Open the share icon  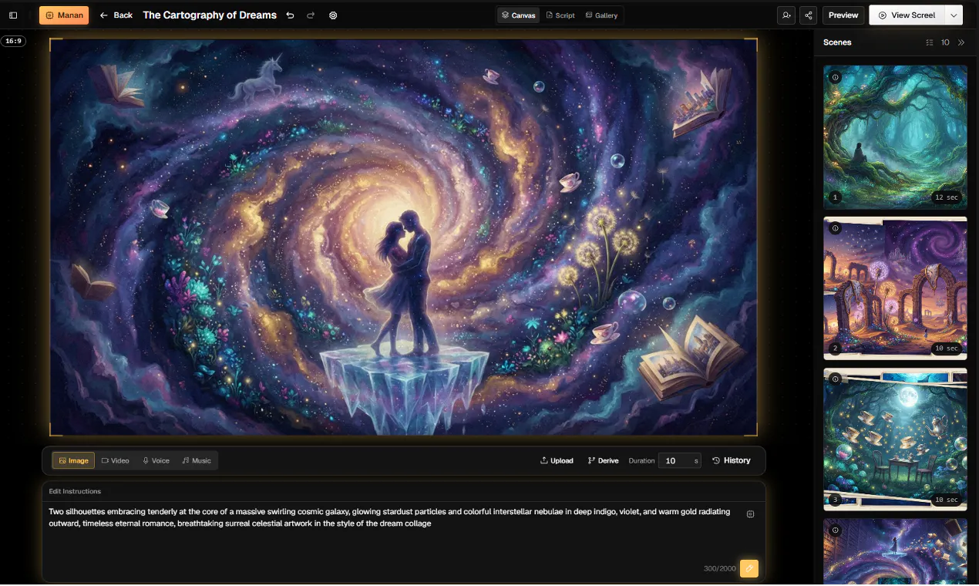[809, 15]
